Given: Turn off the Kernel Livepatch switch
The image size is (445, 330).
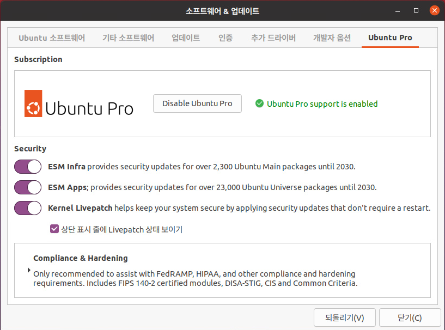Looking at the screenshot, I should (x=28, y=208).
